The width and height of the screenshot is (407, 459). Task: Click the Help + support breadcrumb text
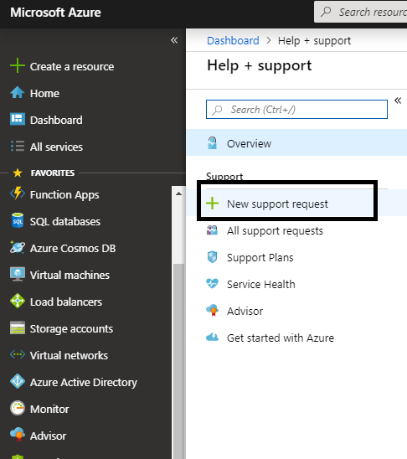[x=314, y=40]
